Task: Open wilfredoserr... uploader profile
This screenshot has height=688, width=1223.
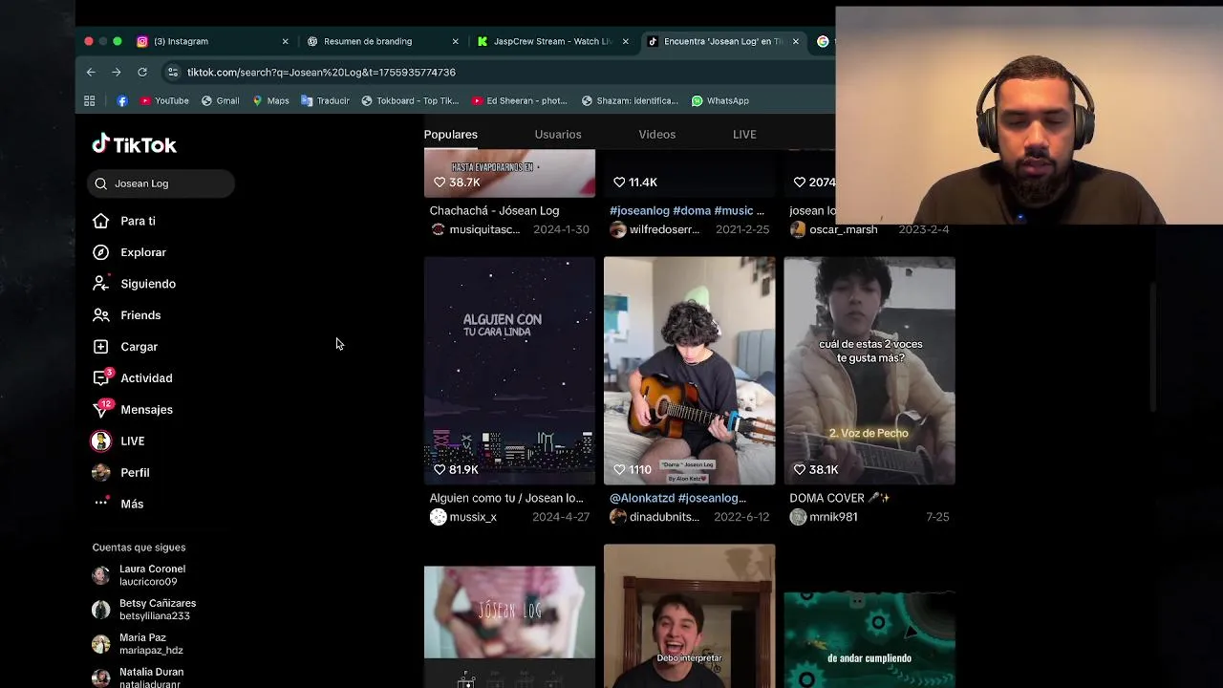Action: (654, 229)
